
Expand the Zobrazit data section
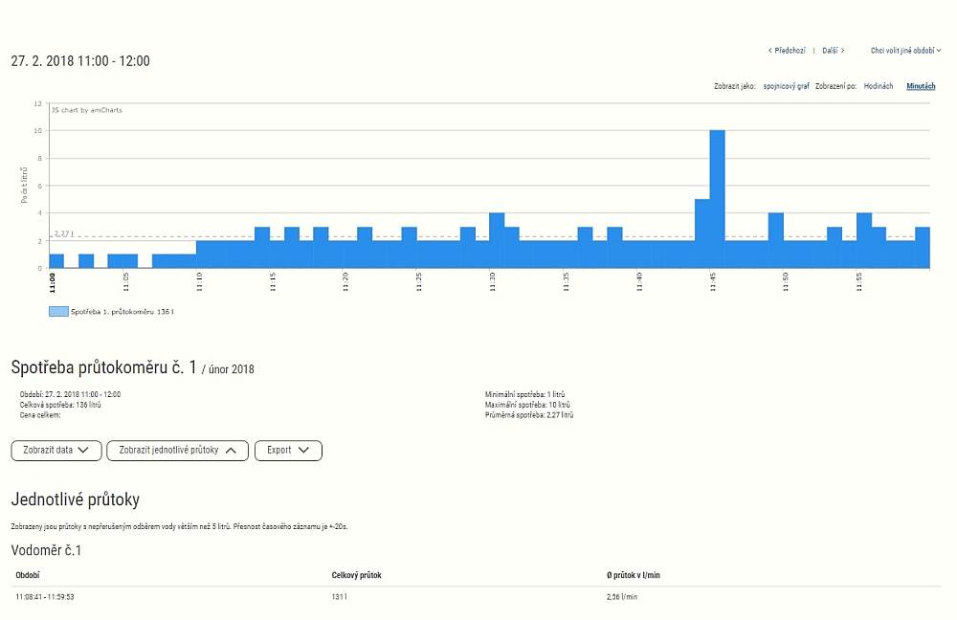tap(56, 451)
